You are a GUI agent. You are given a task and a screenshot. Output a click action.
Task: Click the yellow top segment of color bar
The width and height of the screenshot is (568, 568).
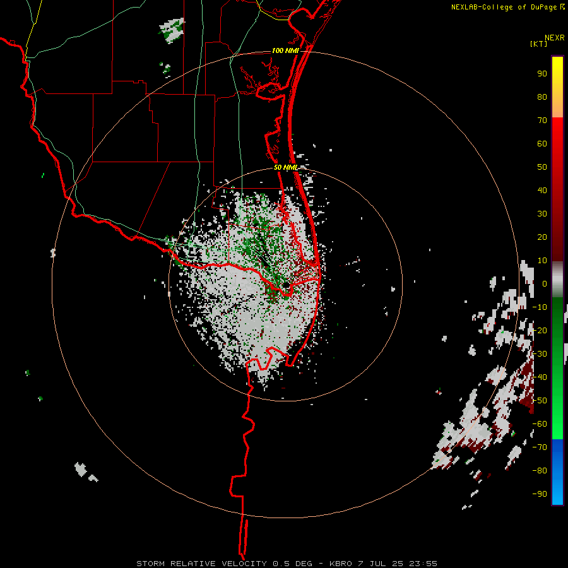pyautogui.click(x=557, y=87)
